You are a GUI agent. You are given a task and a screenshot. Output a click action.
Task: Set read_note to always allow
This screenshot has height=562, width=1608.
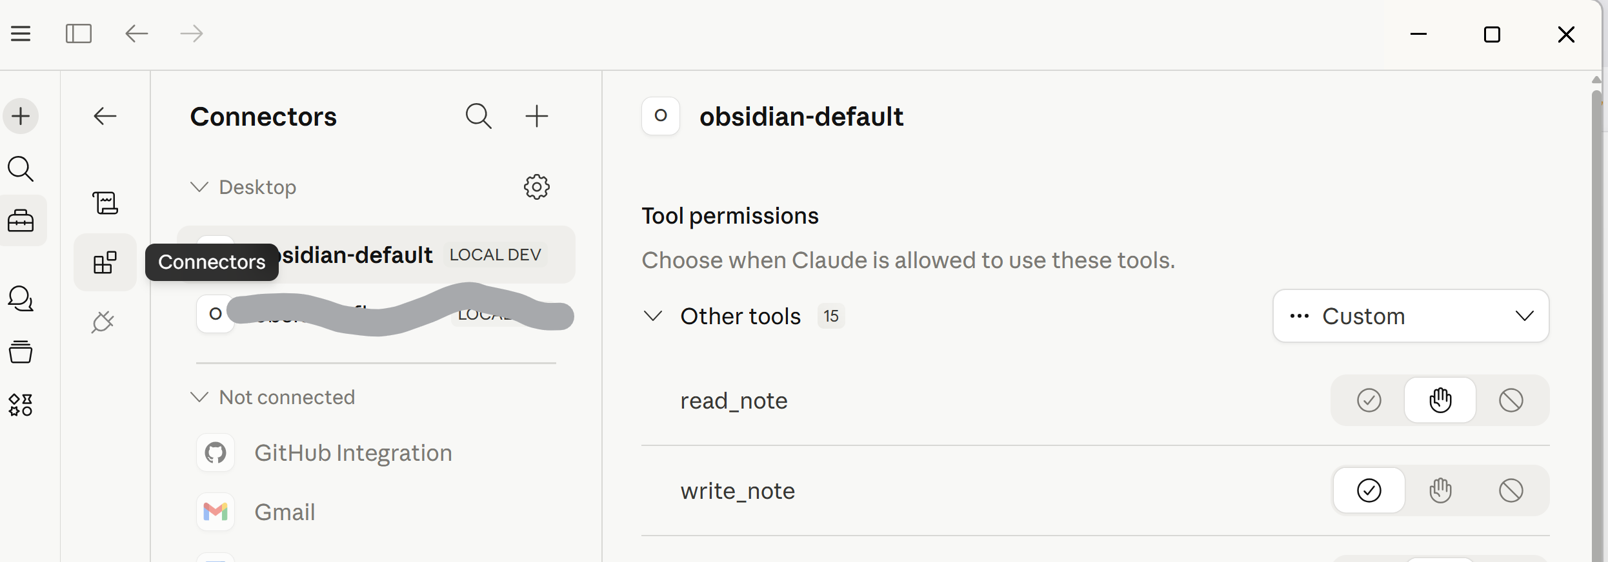coord(1369,400)
